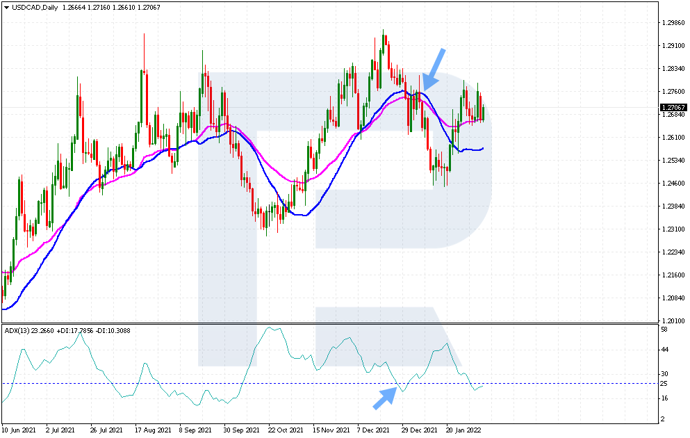Select the 1.20100 price axis label

pos(672,321)
